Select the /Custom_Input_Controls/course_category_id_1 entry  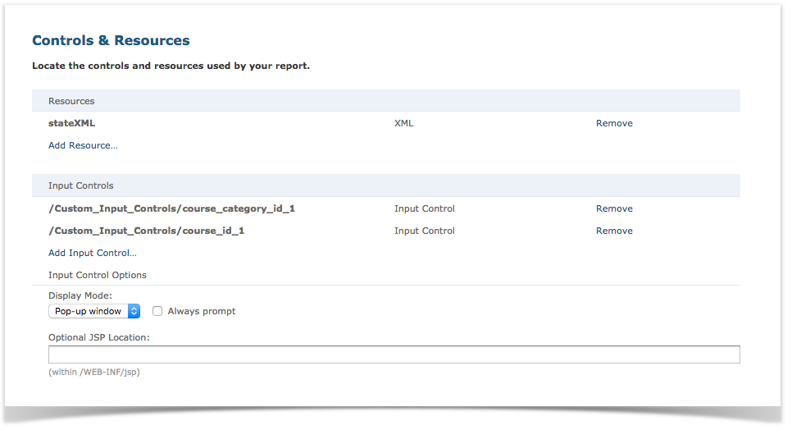(x=171, y=208)
